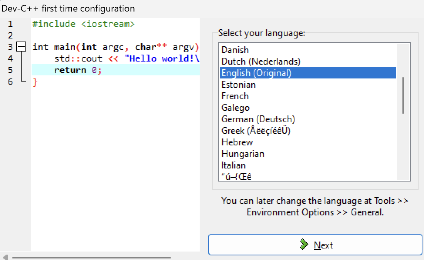424x260 pixels.
Task: Choose Estonian from the list
Action: (x=308, y=85)
